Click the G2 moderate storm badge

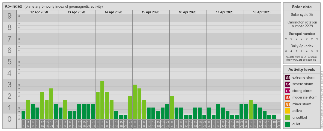pos(288,97)
